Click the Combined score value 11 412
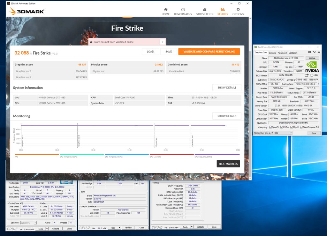327x236 pixels. 235,64
